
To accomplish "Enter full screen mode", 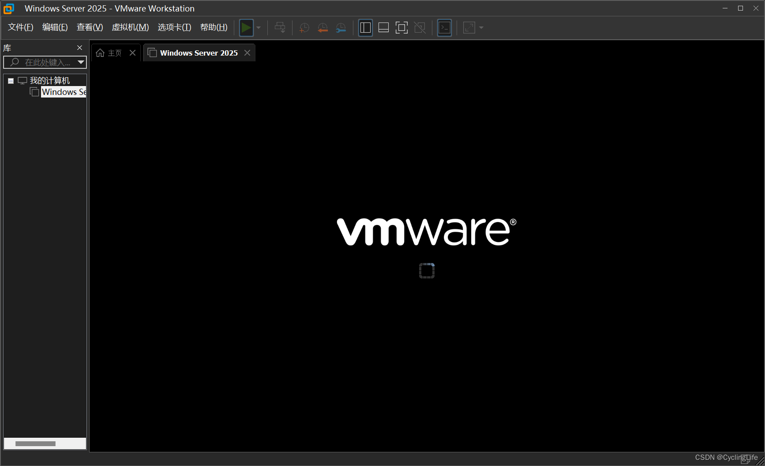I will point(401,28).
